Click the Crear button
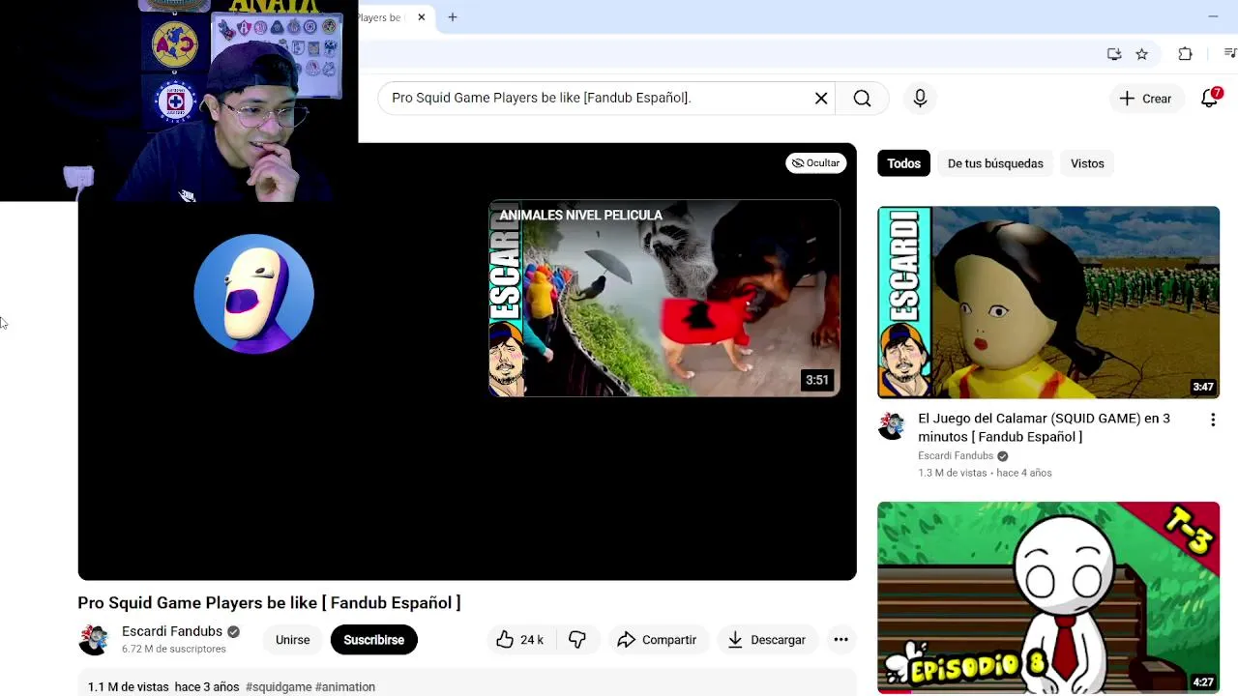 [1145, 99]
